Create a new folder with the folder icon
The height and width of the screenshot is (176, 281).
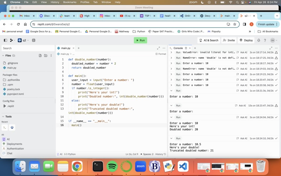pyautogui.click(x=46, y=56)
